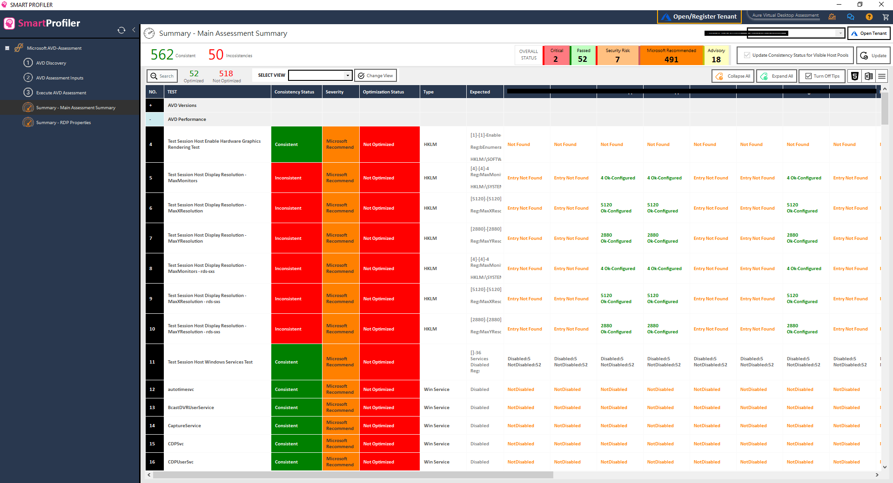Viewport: 893px width, 483px height.
Task: Click Expand All button
Action: tap(777, 76)
